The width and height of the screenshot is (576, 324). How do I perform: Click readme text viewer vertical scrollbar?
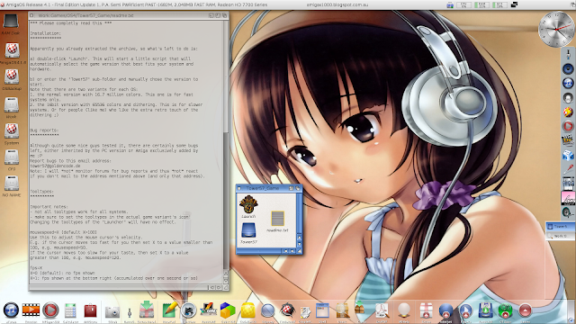coord(226,145)
